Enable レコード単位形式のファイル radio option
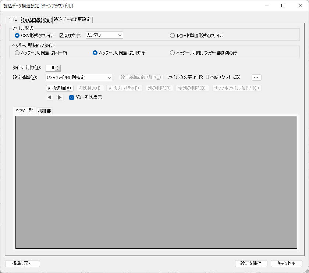 click(x=172, y=35)
